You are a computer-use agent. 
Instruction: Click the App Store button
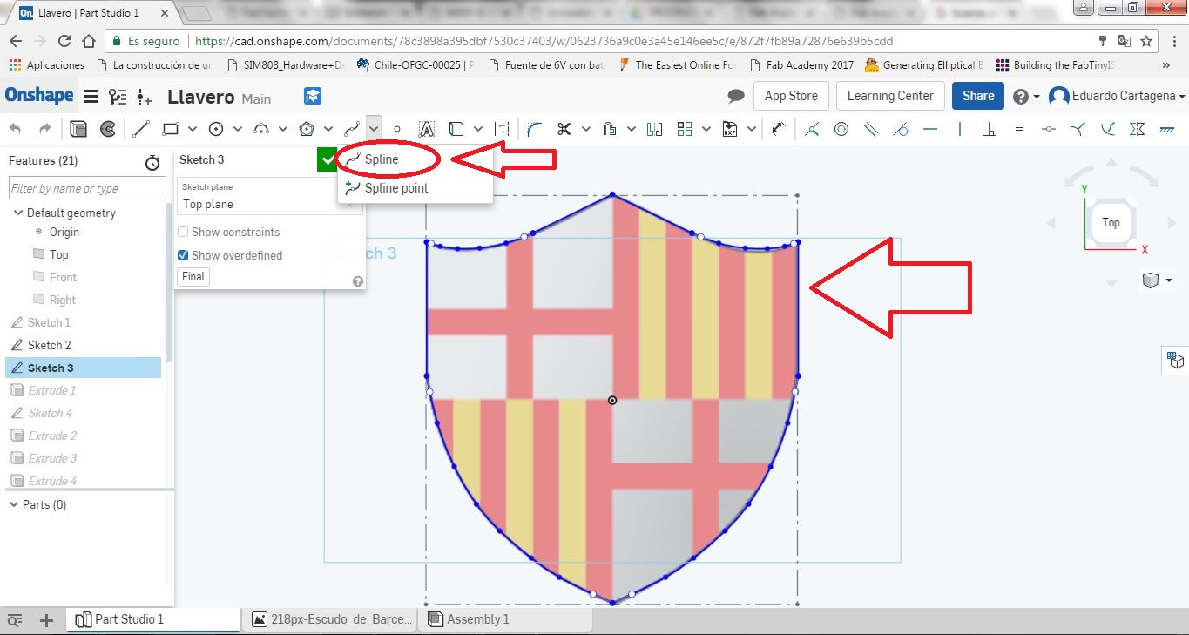coord(791,96)
